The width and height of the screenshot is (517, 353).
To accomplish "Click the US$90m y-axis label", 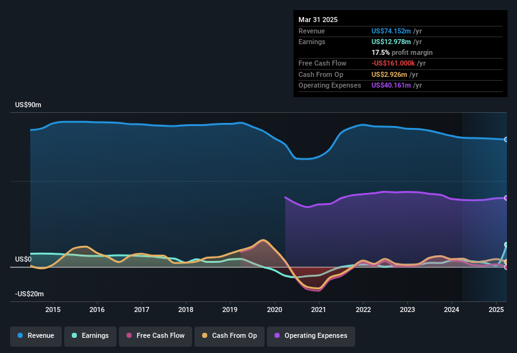I will pos(28,105).
